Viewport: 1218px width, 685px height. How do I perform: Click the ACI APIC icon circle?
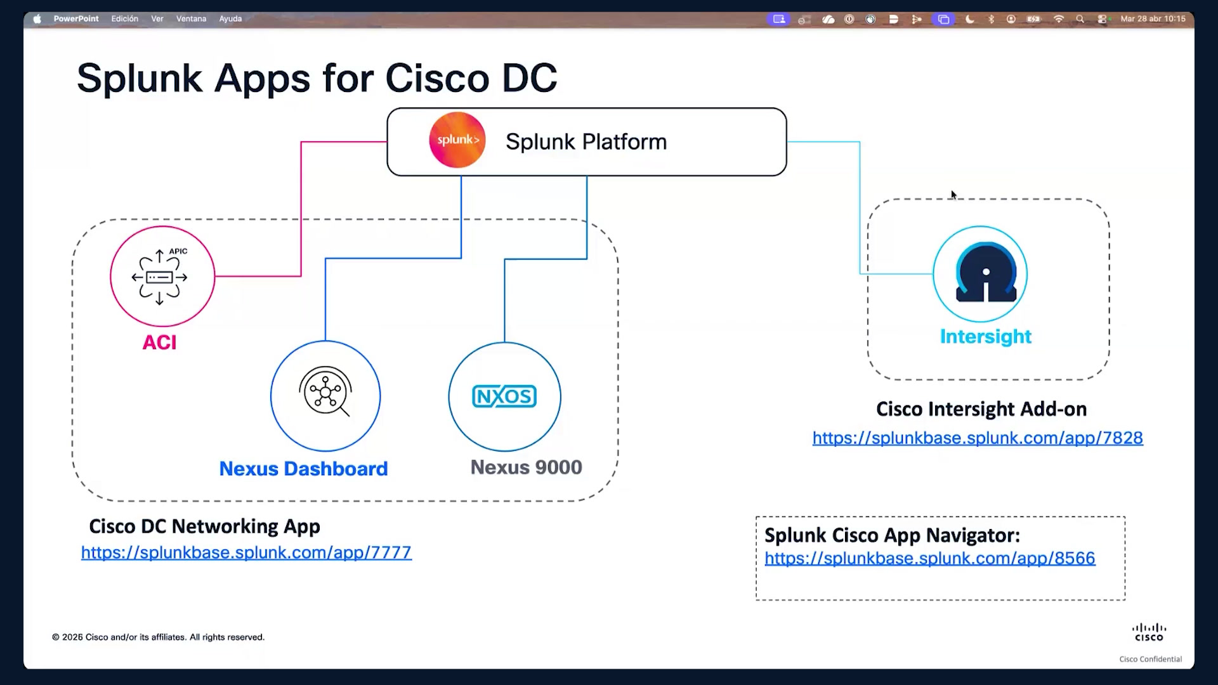tap(162, 277)
